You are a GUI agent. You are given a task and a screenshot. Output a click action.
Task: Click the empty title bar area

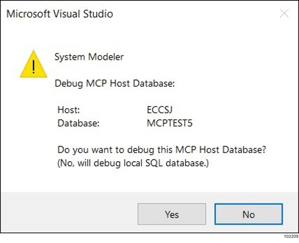(x=194, y=14)
